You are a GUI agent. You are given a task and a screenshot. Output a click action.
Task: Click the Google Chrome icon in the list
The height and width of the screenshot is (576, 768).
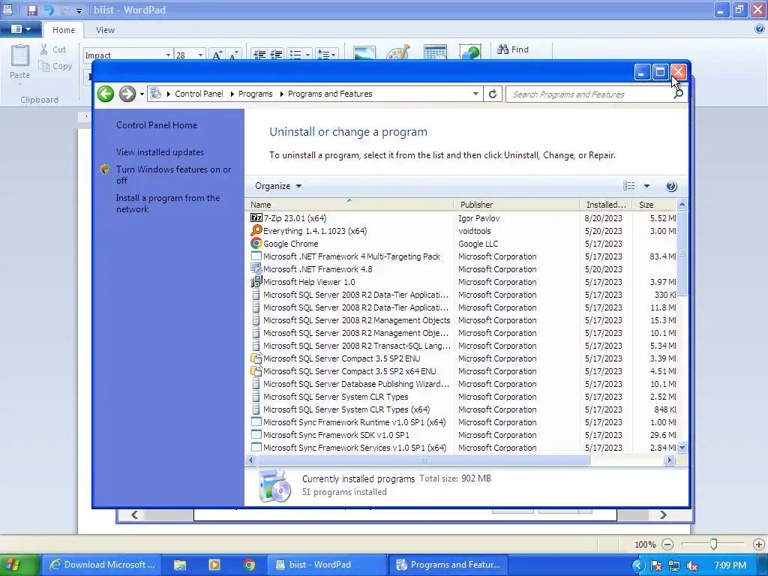click(x=256, y=244)
